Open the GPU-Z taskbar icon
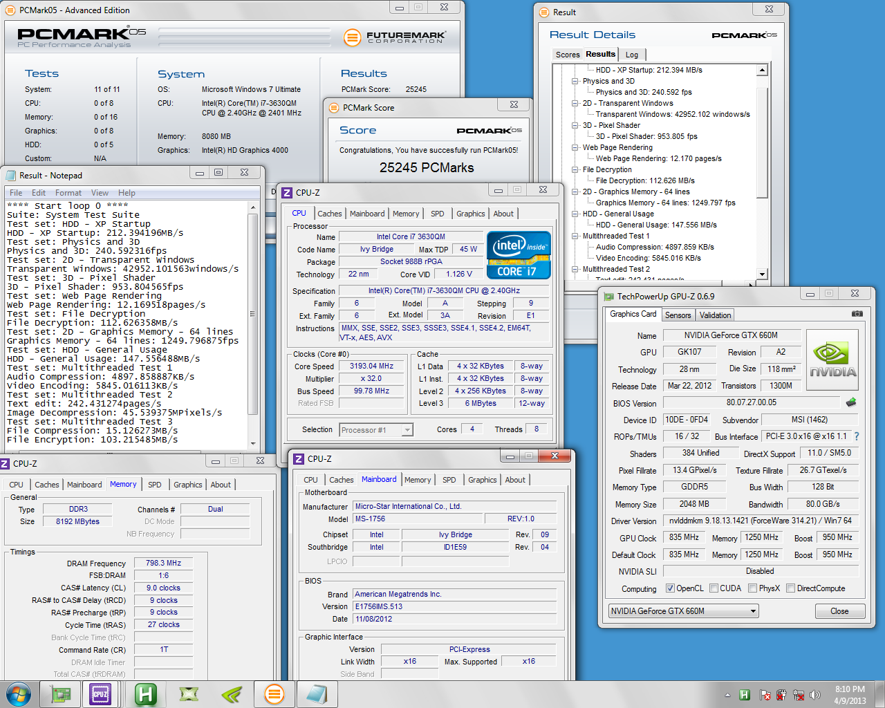Viewport: 885px width, 708px height. pos(62,694)
